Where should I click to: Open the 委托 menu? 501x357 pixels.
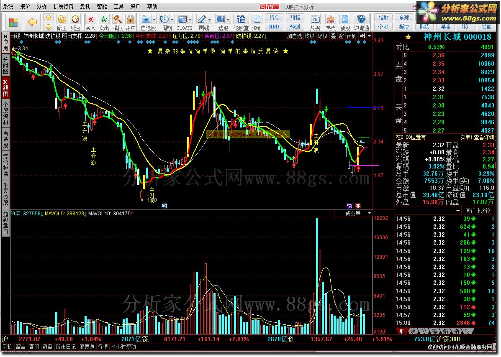(x=85, y=6)
